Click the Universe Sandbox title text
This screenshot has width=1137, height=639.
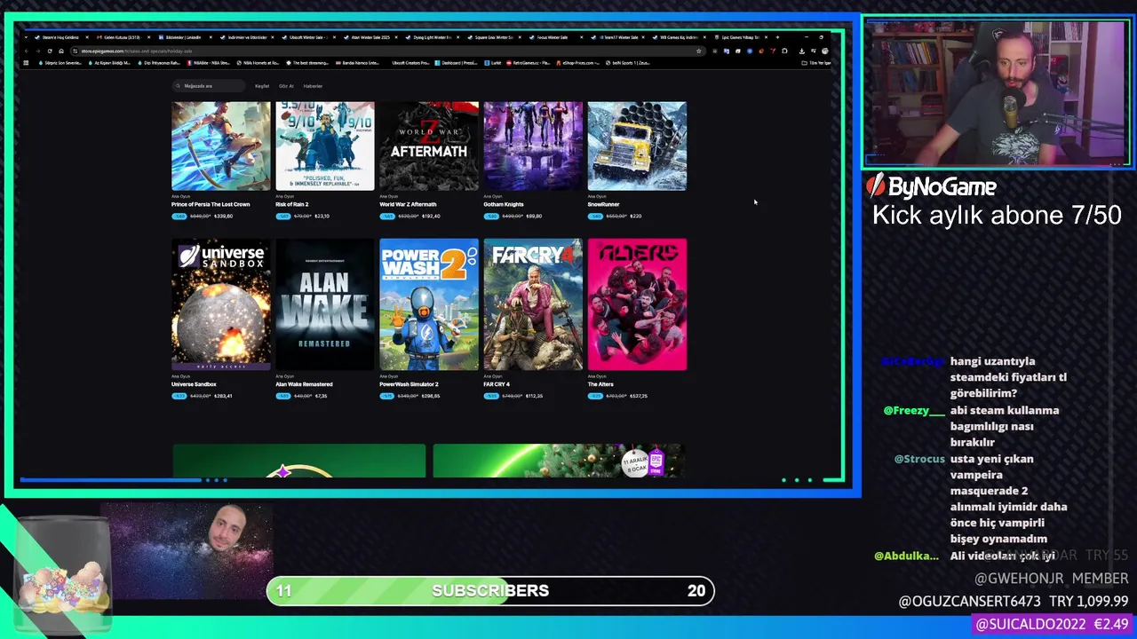(x=194, y=384)
